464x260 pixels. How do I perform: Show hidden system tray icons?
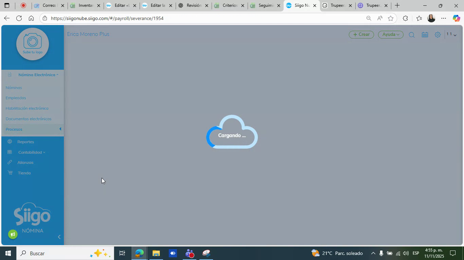(x=373, y=253)
